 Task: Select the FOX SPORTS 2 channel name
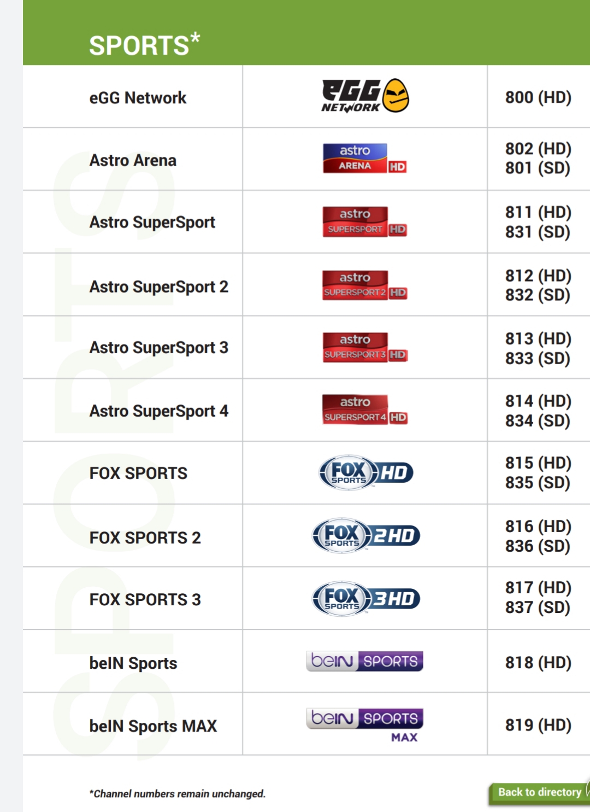(x=145, y=538)
